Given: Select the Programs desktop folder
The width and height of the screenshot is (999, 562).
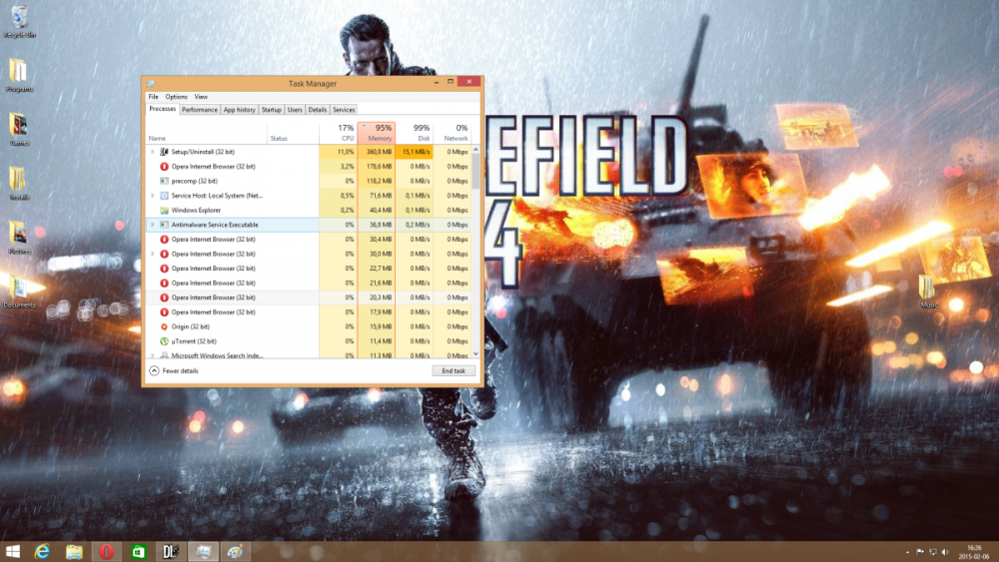Looking at the screenshot, I should point(19,75).
